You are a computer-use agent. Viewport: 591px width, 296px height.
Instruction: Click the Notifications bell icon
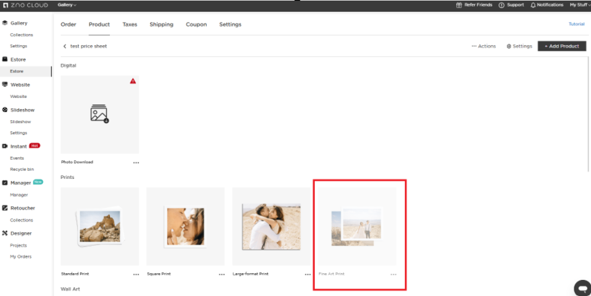pos(533,5)
